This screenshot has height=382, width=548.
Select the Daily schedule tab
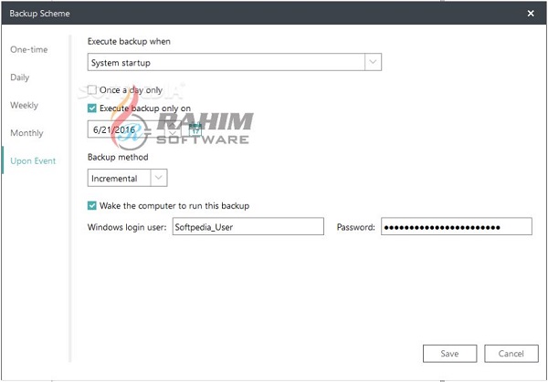[x=20, y=77]
